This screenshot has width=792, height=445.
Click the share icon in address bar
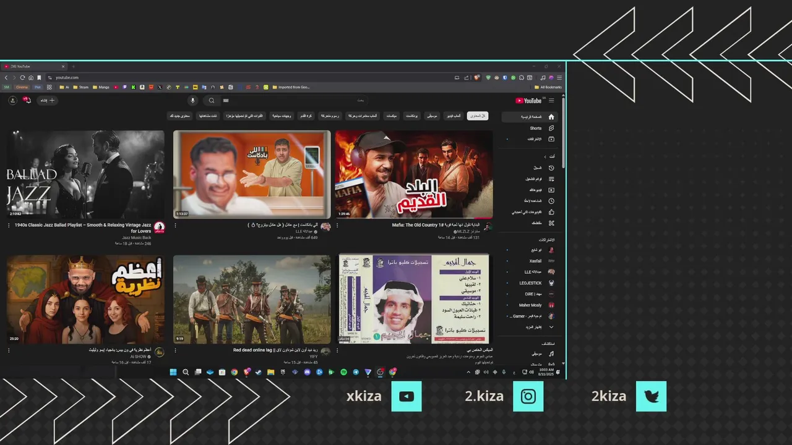467,78
